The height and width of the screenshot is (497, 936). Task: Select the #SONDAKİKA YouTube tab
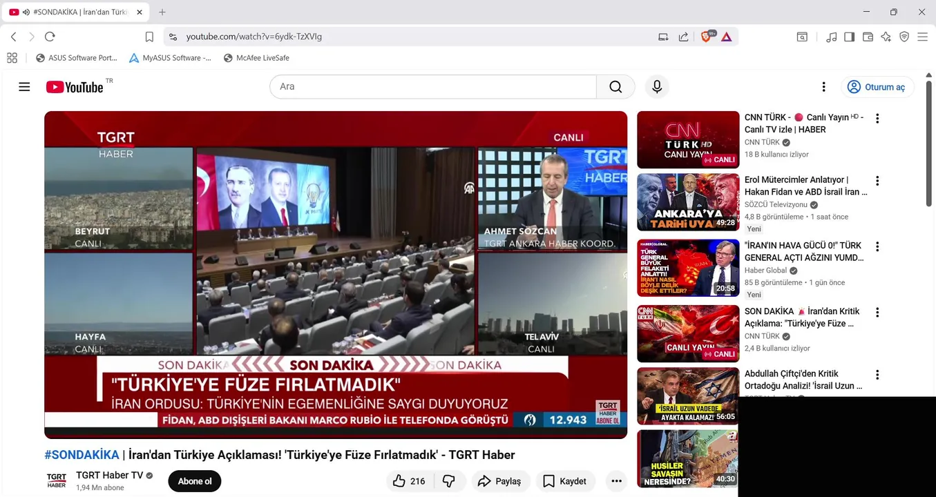(x=76, y=12)
